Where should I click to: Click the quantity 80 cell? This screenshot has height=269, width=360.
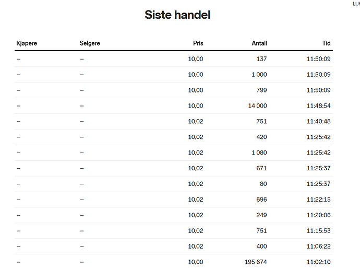coord(263,184)
